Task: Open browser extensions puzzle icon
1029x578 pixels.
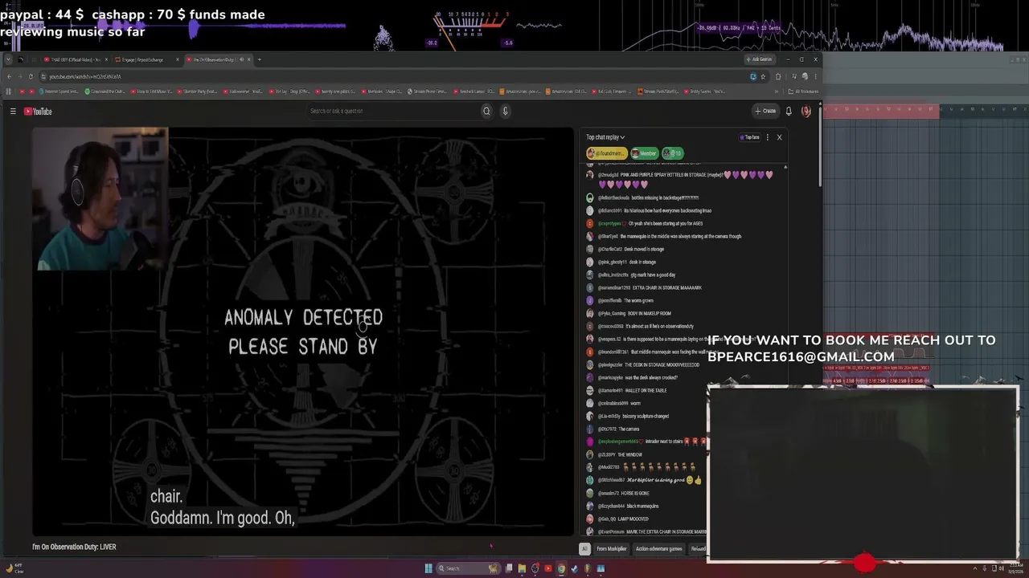Action: (777, 76)
